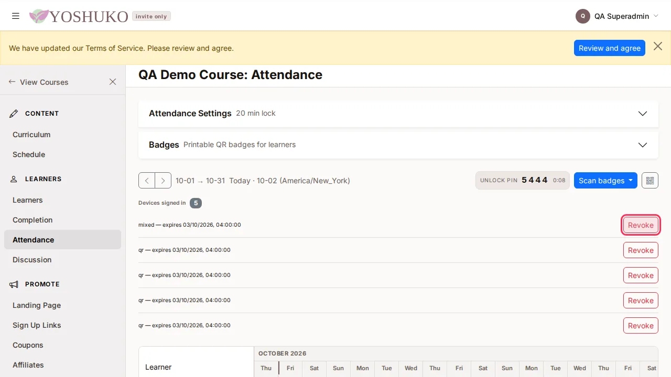Expand the Attendance Settings section

tap(398, 114)
